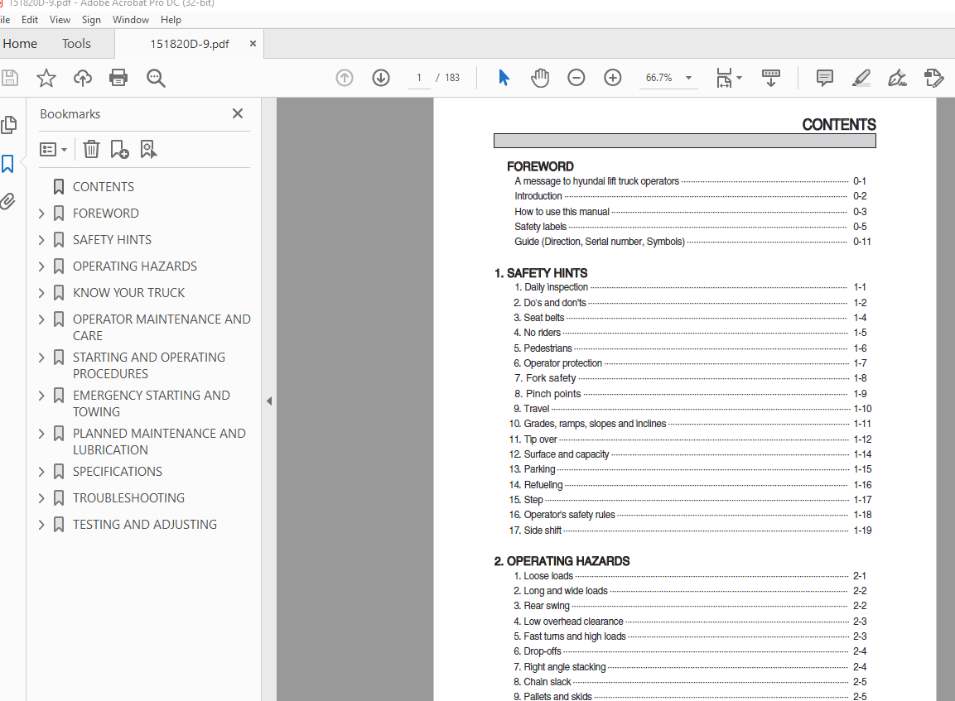Activate the Hand pan tool

click(x=540, y=78)
